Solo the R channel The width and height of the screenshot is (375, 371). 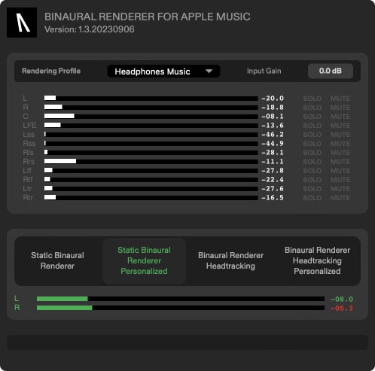pos(312,108)
